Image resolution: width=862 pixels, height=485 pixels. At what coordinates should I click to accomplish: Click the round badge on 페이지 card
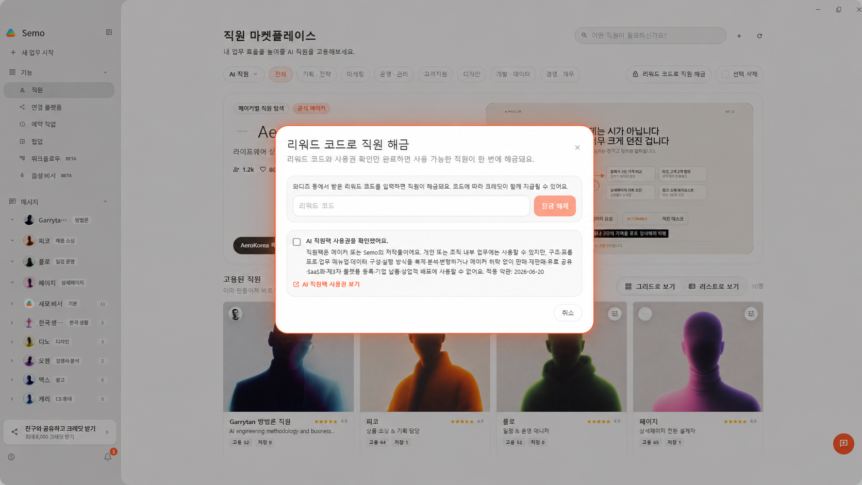pos(645,313)
